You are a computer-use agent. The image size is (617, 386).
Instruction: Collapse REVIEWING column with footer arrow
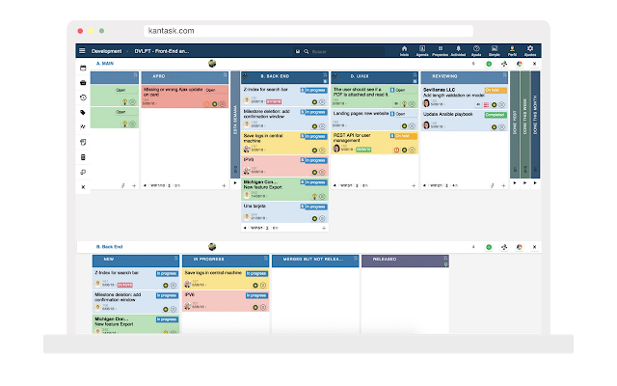(x=424, y=185)
